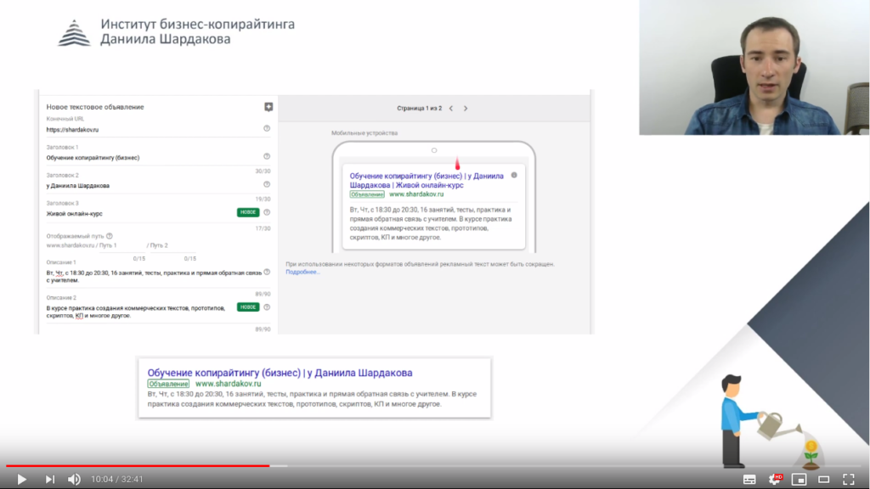870x489 pixels.
Task: Click the presenter webcam thumbnail
Action: (x=754, y=67)
